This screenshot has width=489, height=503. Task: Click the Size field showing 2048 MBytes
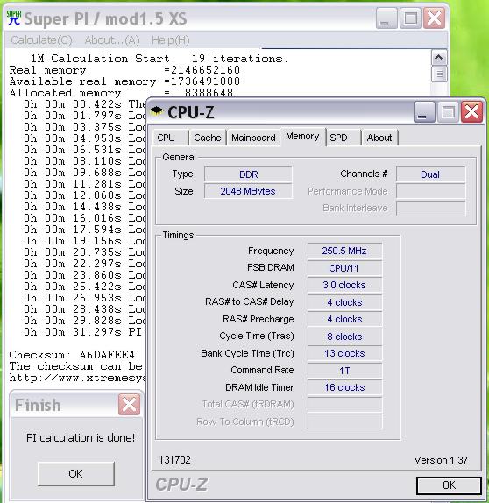pos(248,191)
